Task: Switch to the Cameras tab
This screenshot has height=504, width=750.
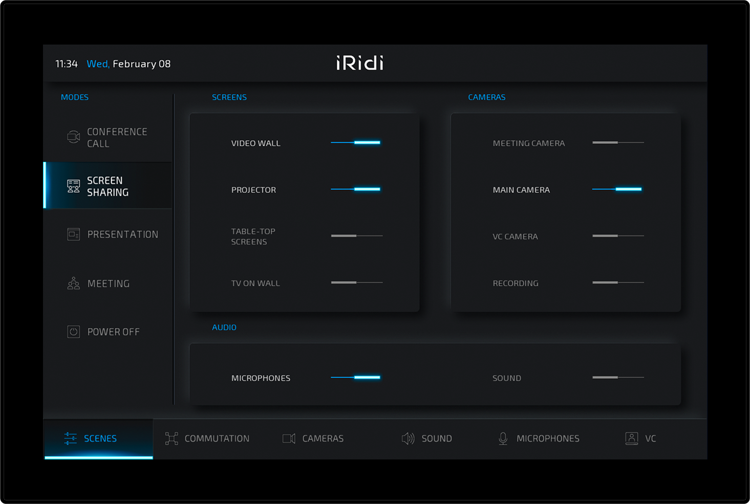Action: point(313,439)
